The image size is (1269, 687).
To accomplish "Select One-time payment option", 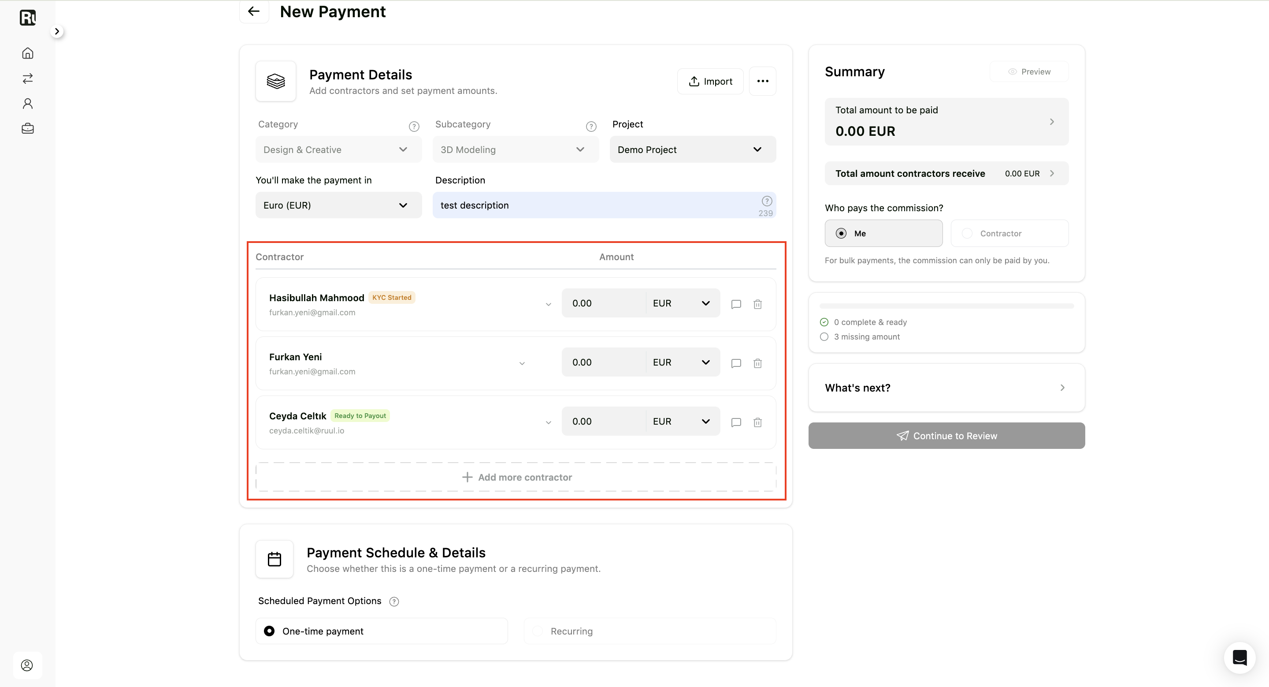I will coord(381,631).
